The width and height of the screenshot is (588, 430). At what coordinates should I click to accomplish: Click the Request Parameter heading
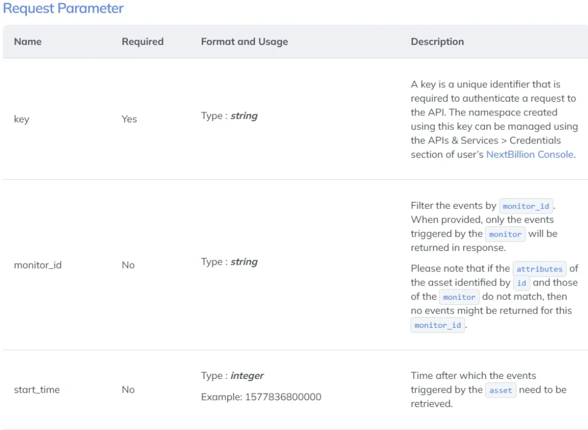[x=63, y=8]
